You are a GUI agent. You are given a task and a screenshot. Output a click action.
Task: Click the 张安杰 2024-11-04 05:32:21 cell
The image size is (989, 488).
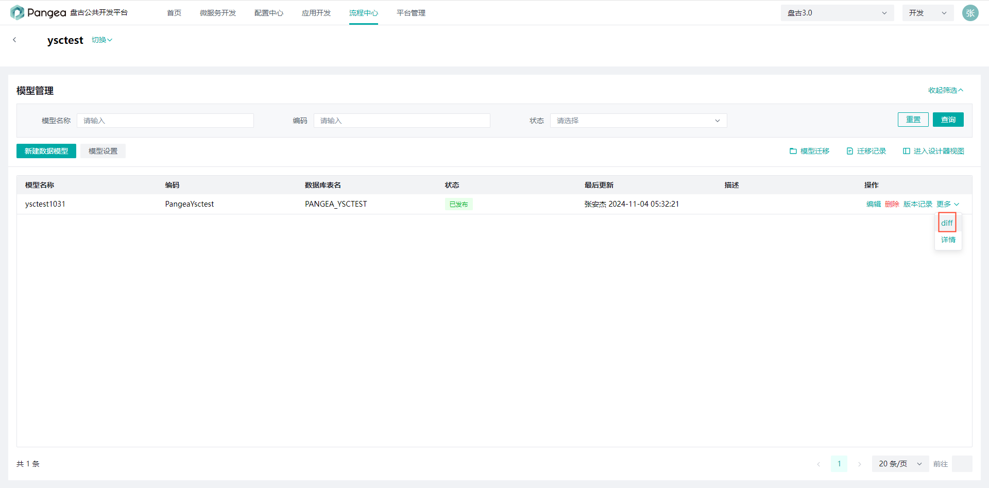click(632, 204)
